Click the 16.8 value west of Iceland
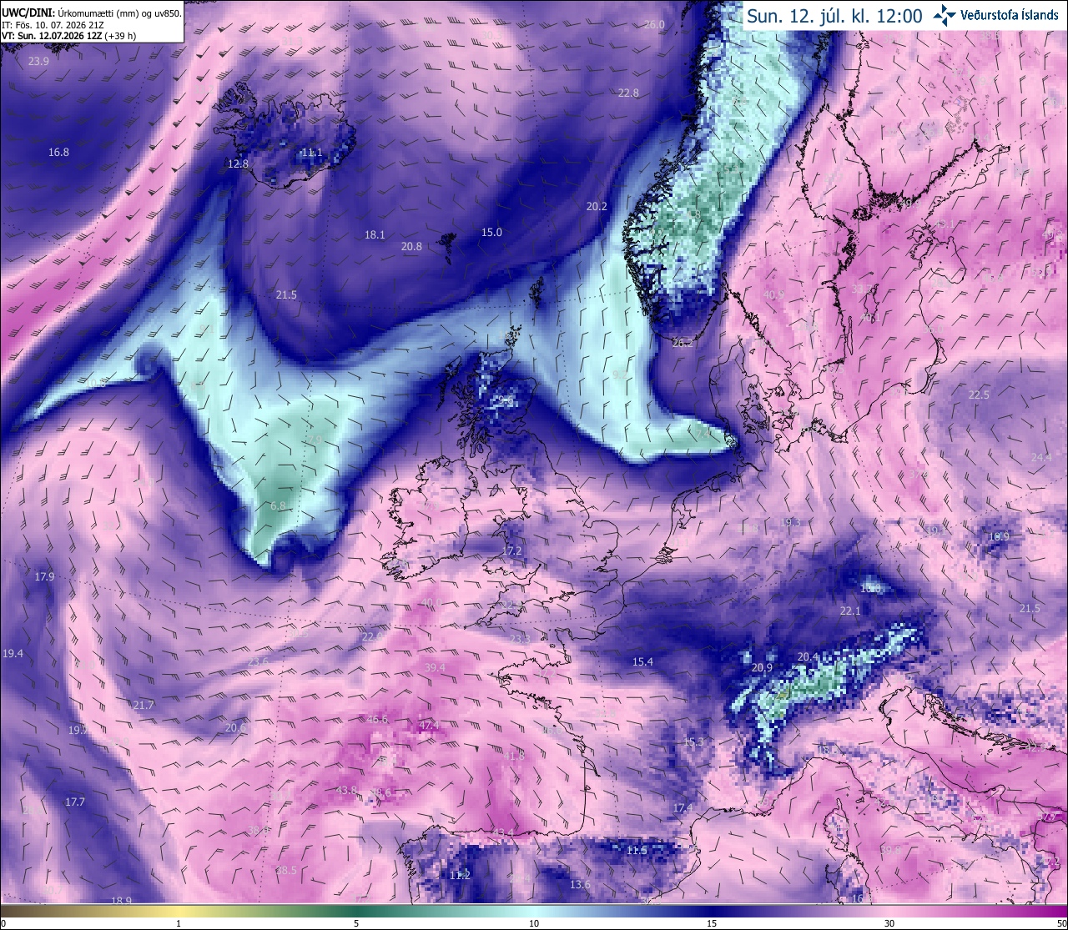 pyautogui.click(x=58, y=152)
